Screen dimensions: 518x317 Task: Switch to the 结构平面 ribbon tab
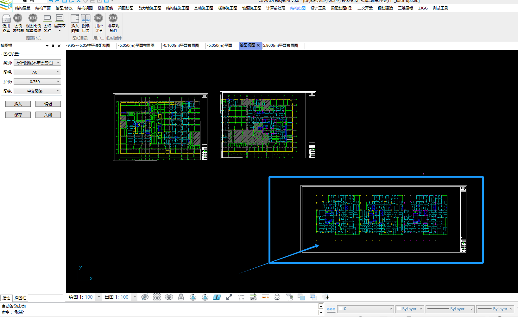[x=43, y=8]
